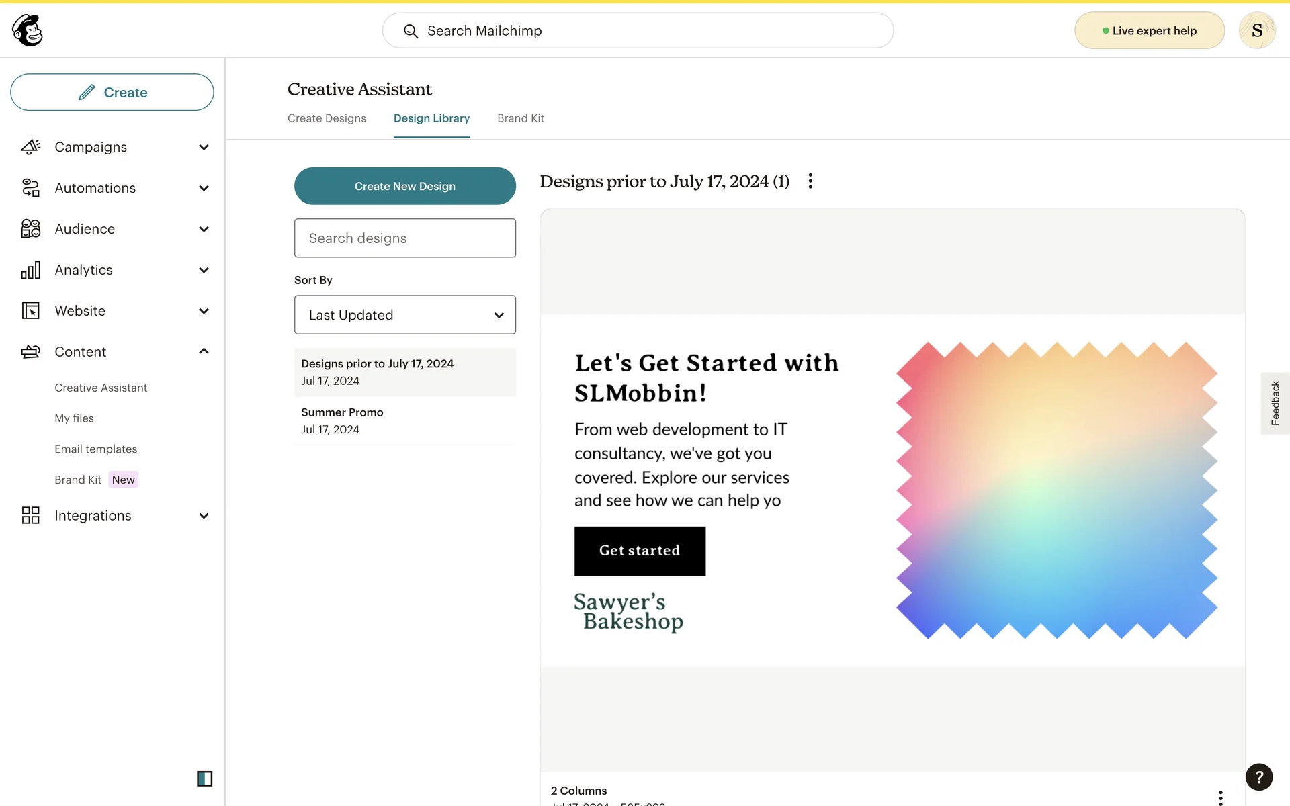1290x806 pixels.
Task: Open Email templates in the sidebar
Action: [95, 449]
